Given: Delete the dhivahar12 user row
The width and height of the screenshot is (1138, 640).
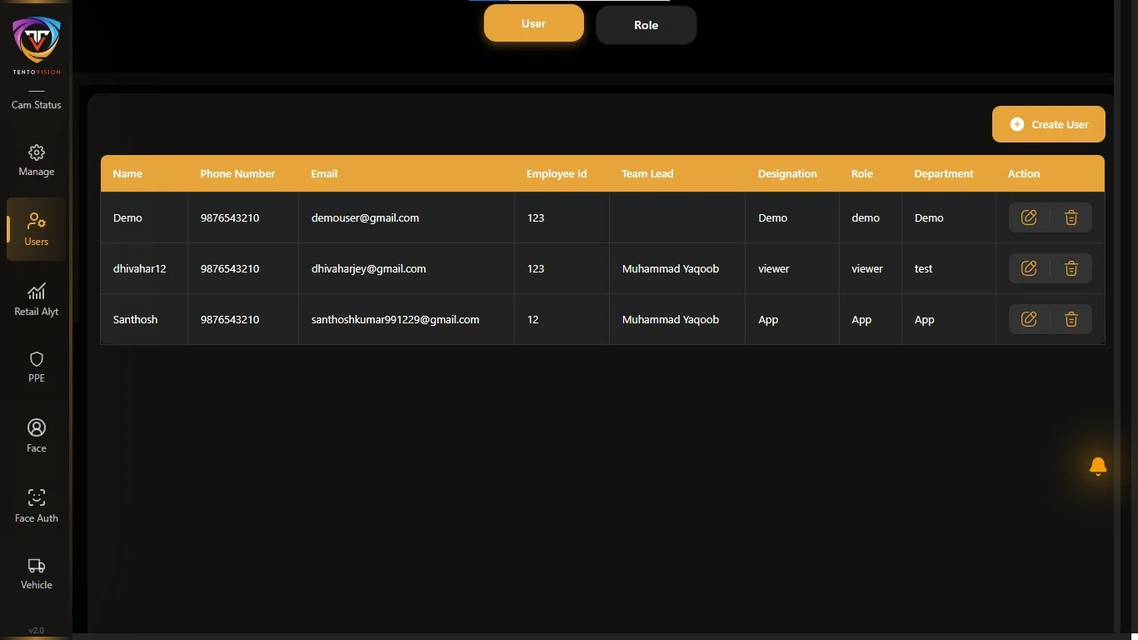Looking at the screenshot, I should pos(1071,268).
